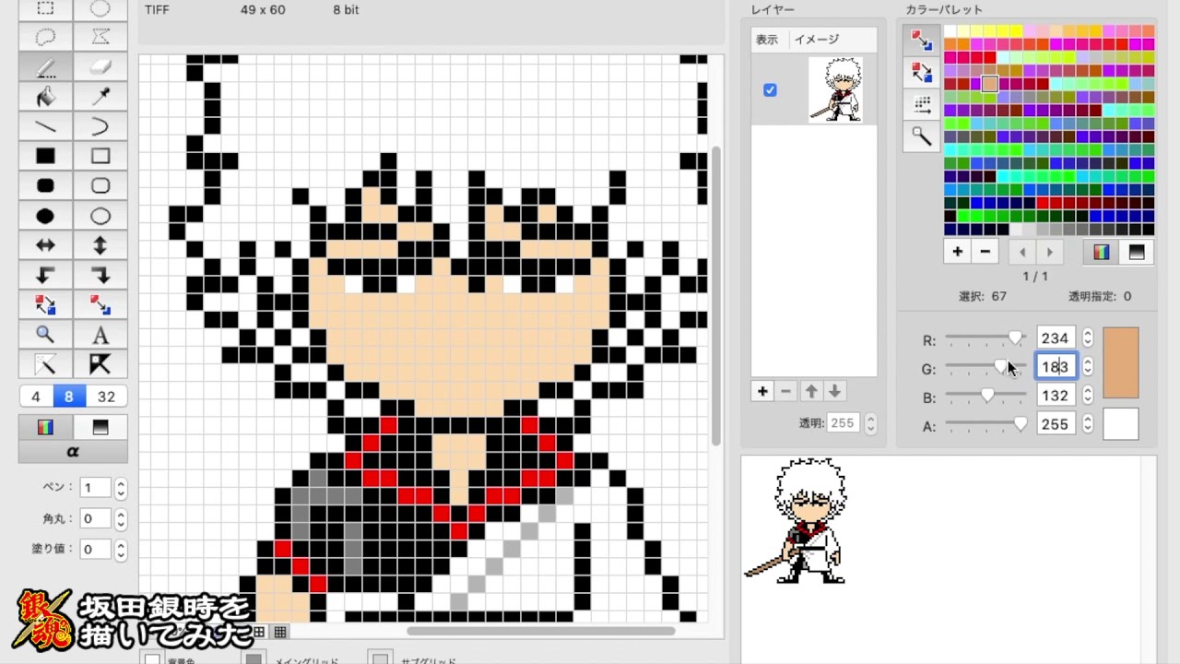Viewport: 1180px width, 664px height.
Task: Click the palette search magnifier icon
Action: (x=921, y=136)
